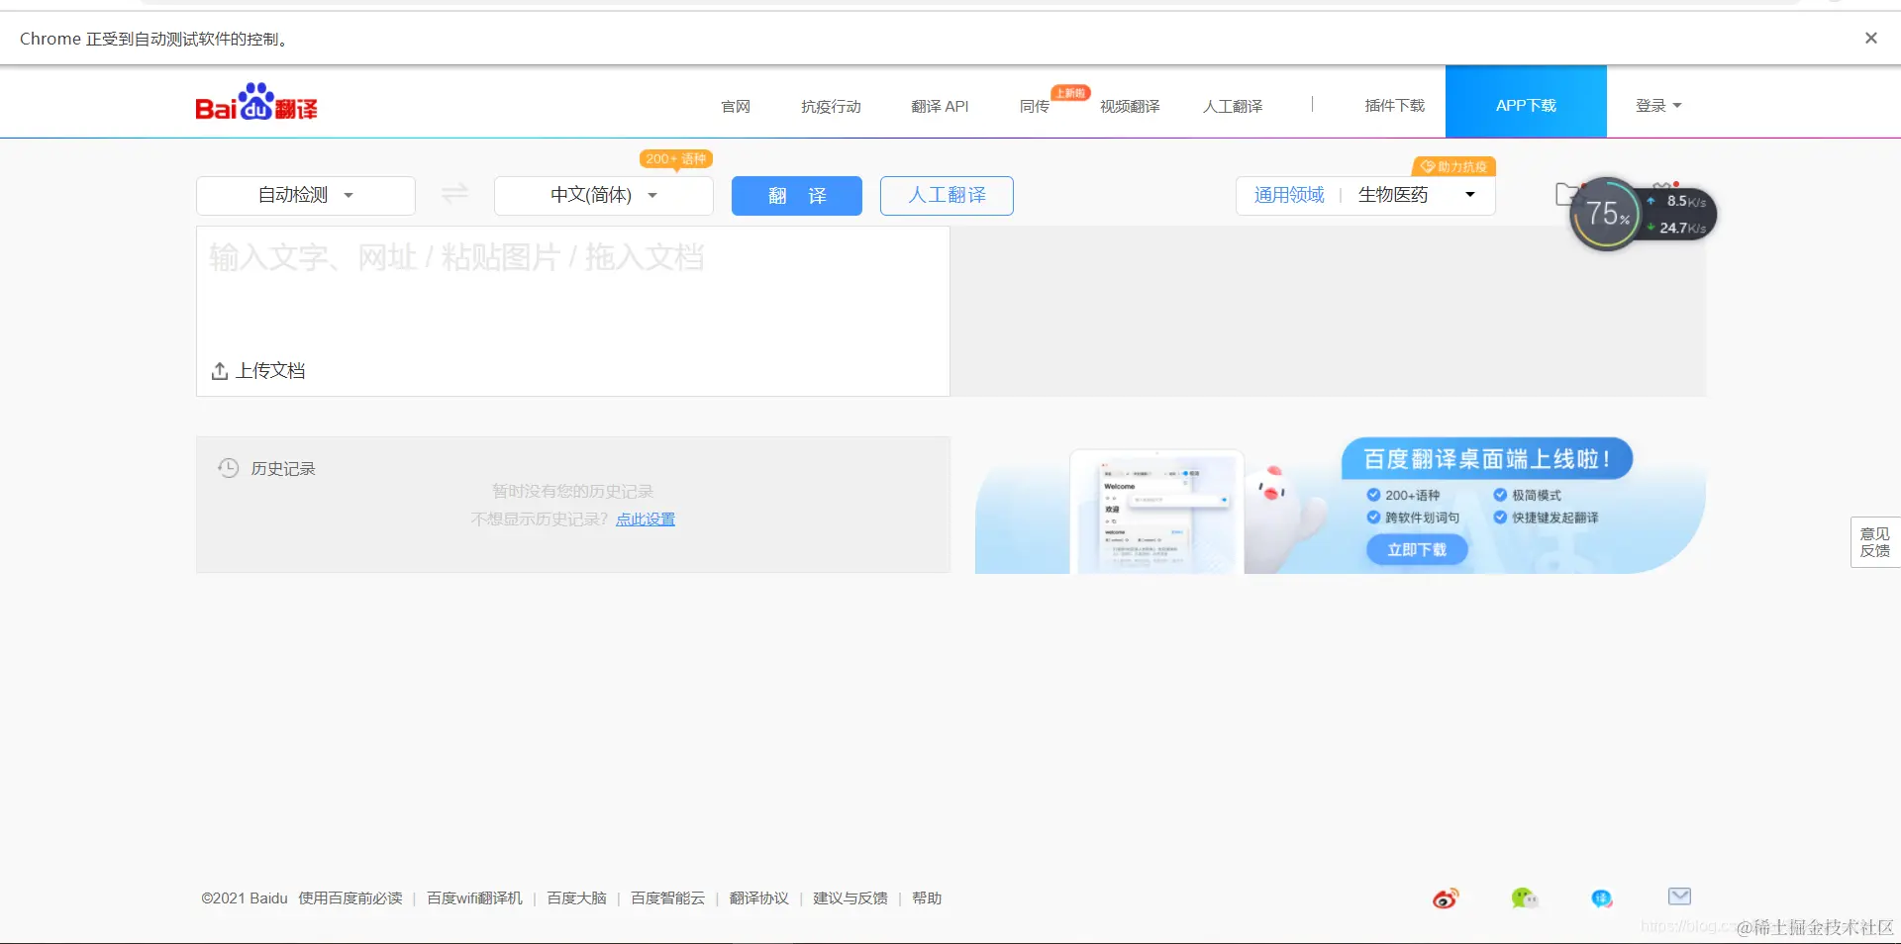This screenshot has height=944, width=1901.
Task: Click the folder icon in the download overlay
Action: tap(1565, 194)
